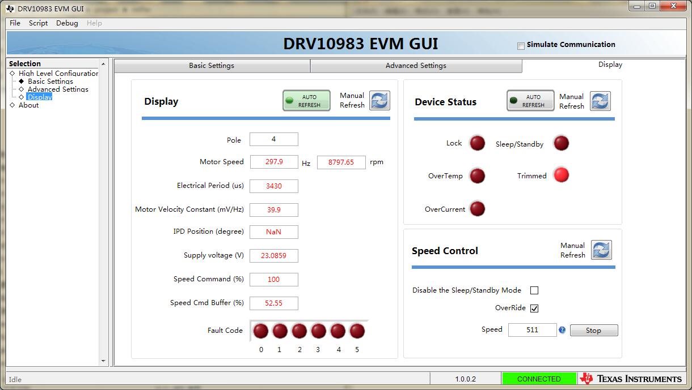Viewport: 692px width, 390px height.
Task: Click Speed Command percent field
Action: tap(273, 279)
